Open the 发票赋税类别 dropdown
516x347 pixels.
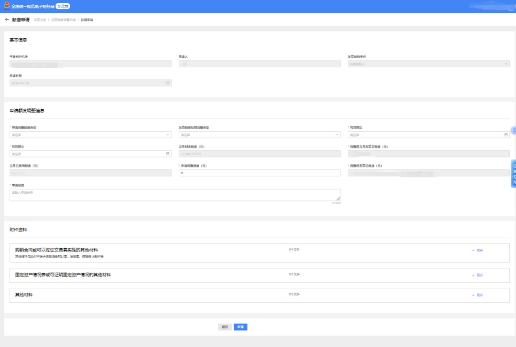click(429, 64)
